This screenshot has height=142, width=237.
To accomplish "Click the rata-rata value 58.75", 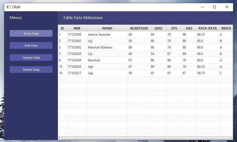I will (208, 73).
